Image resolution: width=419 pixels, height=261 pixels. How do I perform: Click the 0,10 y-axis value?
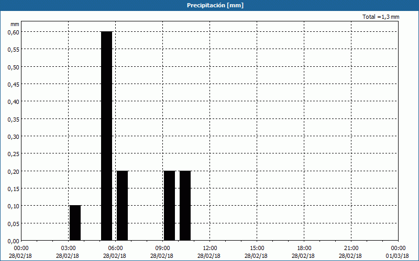(14, 206)
